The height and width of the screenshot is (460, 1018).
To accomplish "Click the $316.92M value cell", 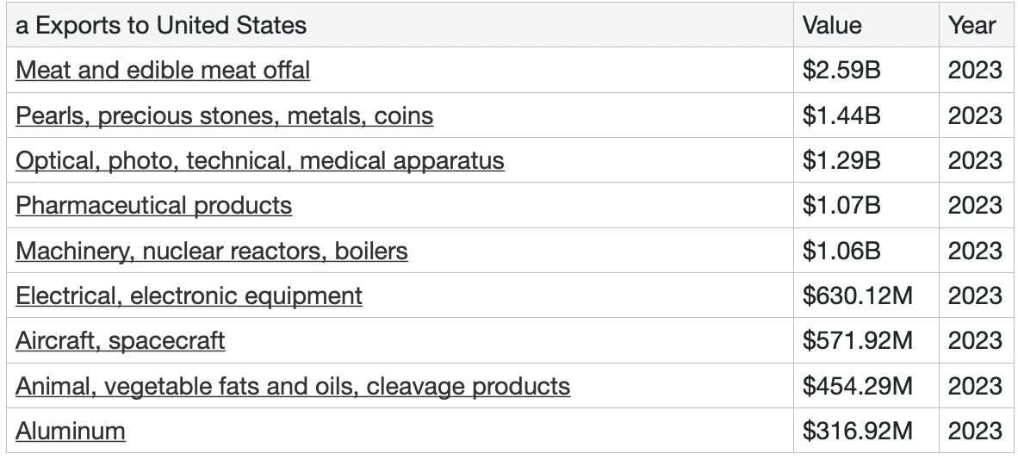I will [x=857, y=431].
